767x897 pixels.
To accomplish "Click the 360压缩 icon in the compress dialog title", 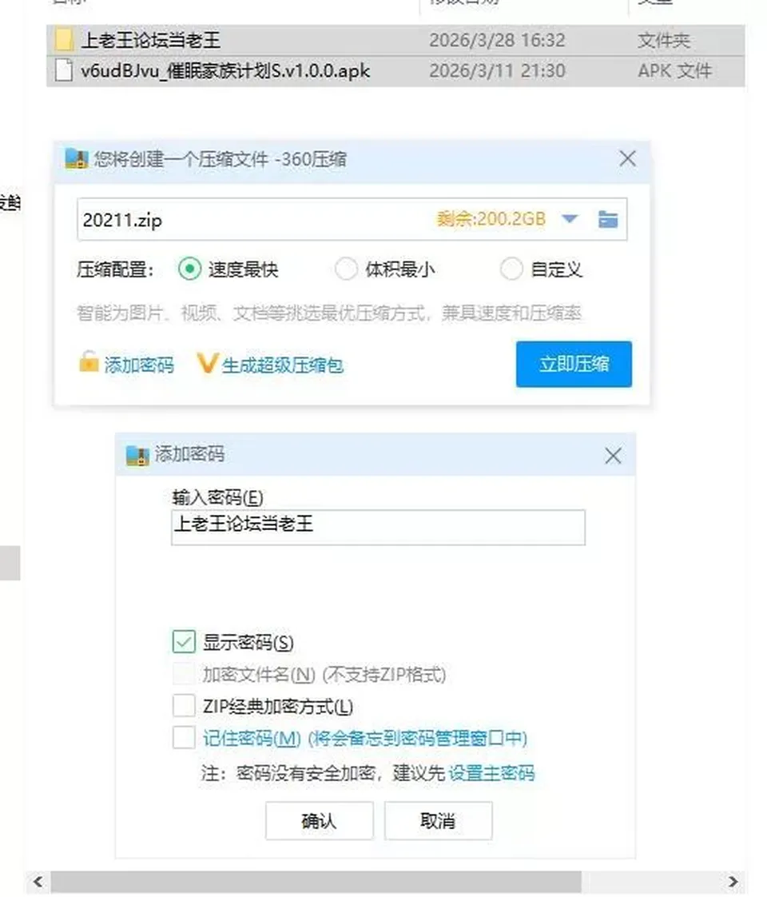I will 77,158.
